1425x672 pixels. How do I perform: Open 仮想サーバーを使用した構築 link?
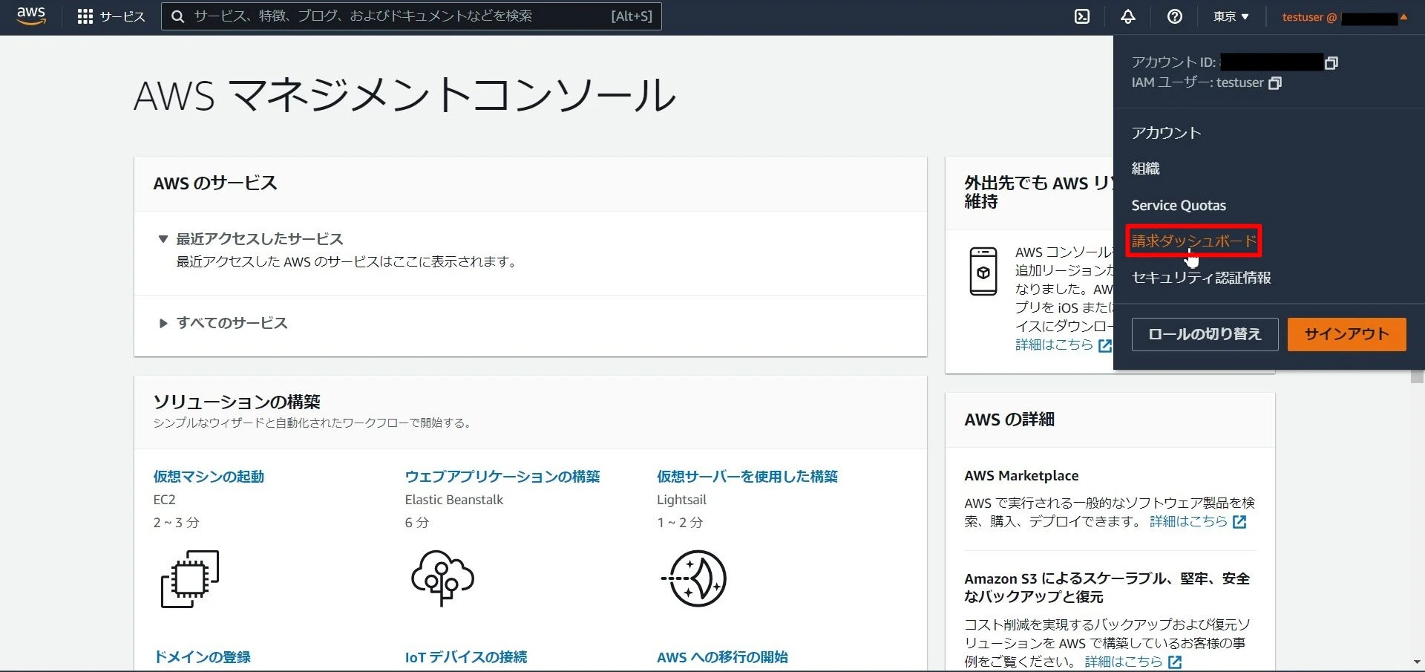(747, 477)
